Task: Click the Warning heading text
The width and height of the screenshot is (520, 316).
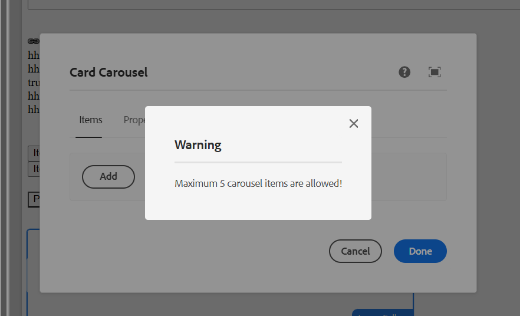Action: pyautogui.click(x=198, y=145)
